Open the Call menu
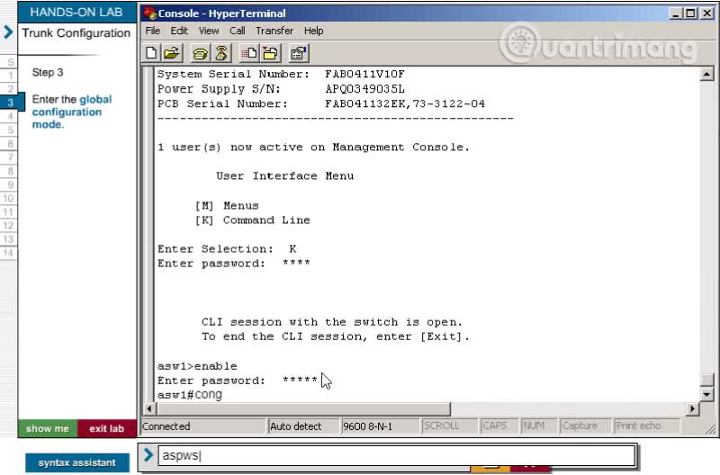This screenshot has width=720, height=475. [x=237, y=31]
